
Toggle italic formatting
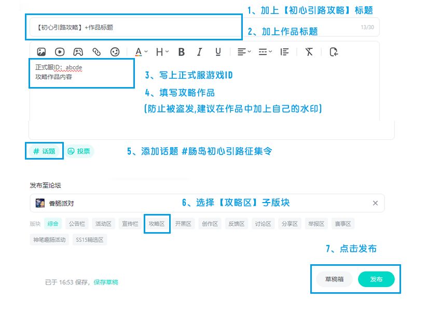click(199, 52)
